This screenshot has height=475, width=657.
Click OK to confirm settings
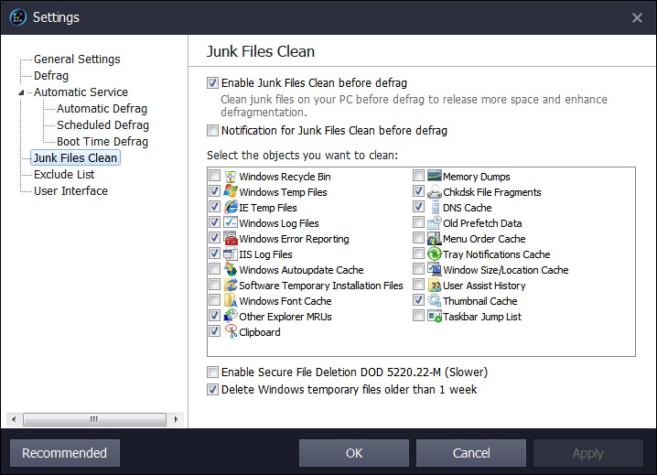point(354,453)
